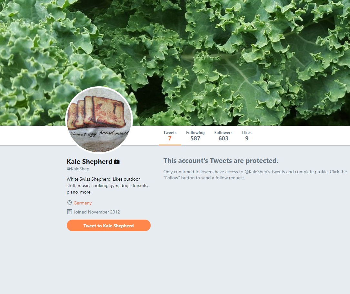Click the 587 following count
Viewport: 350px width, 294px height.
pos(195,138)
